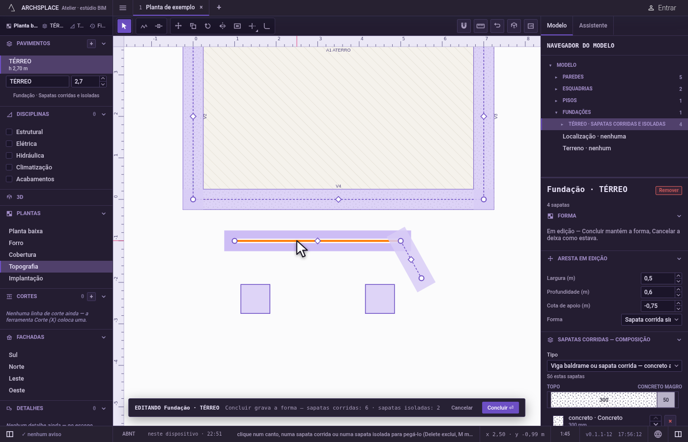Switch to the Assistente tab
This screenshot has width=688, height=442.
coord(593,26)
